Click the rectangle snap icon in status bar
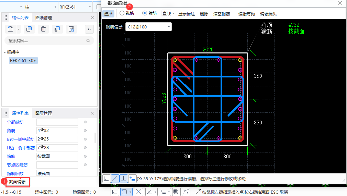Screen dimensions: 347x196 point(124,192)
